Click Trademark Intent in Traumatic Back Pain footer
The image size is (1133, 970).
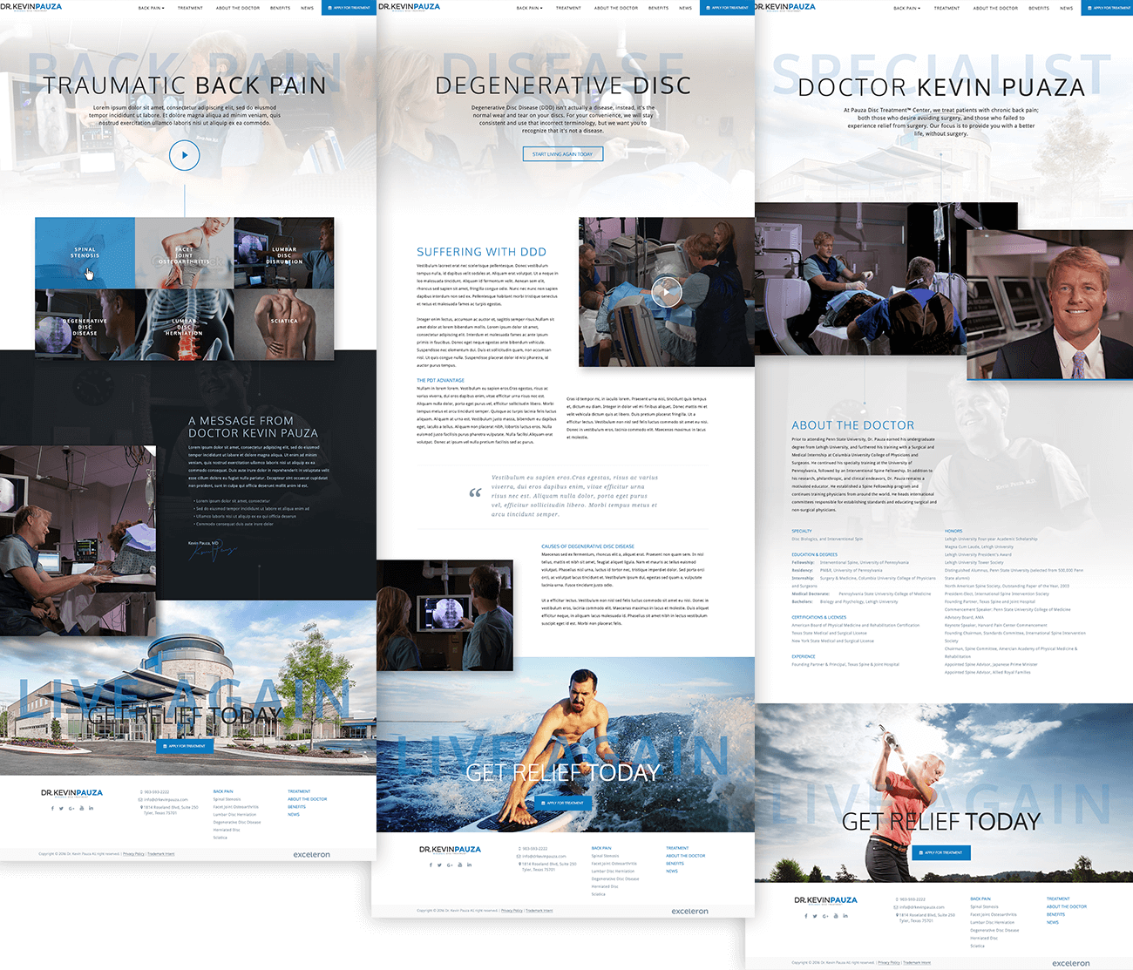point(161,854)
